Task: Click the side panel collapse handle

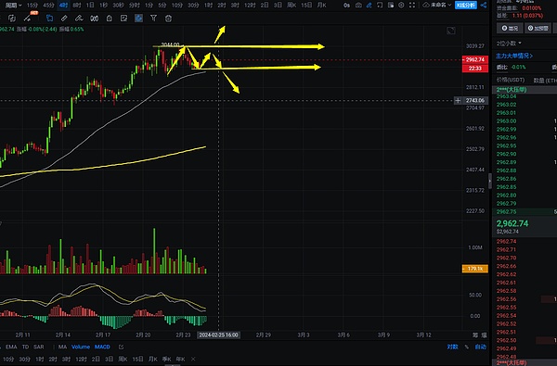Action: point(490,182)
